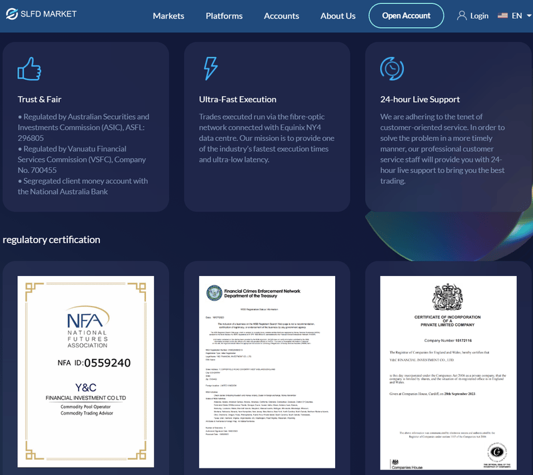
Task: Click the Vanuatu Financial Services Commission text
Action: click(x=82, y=160)
